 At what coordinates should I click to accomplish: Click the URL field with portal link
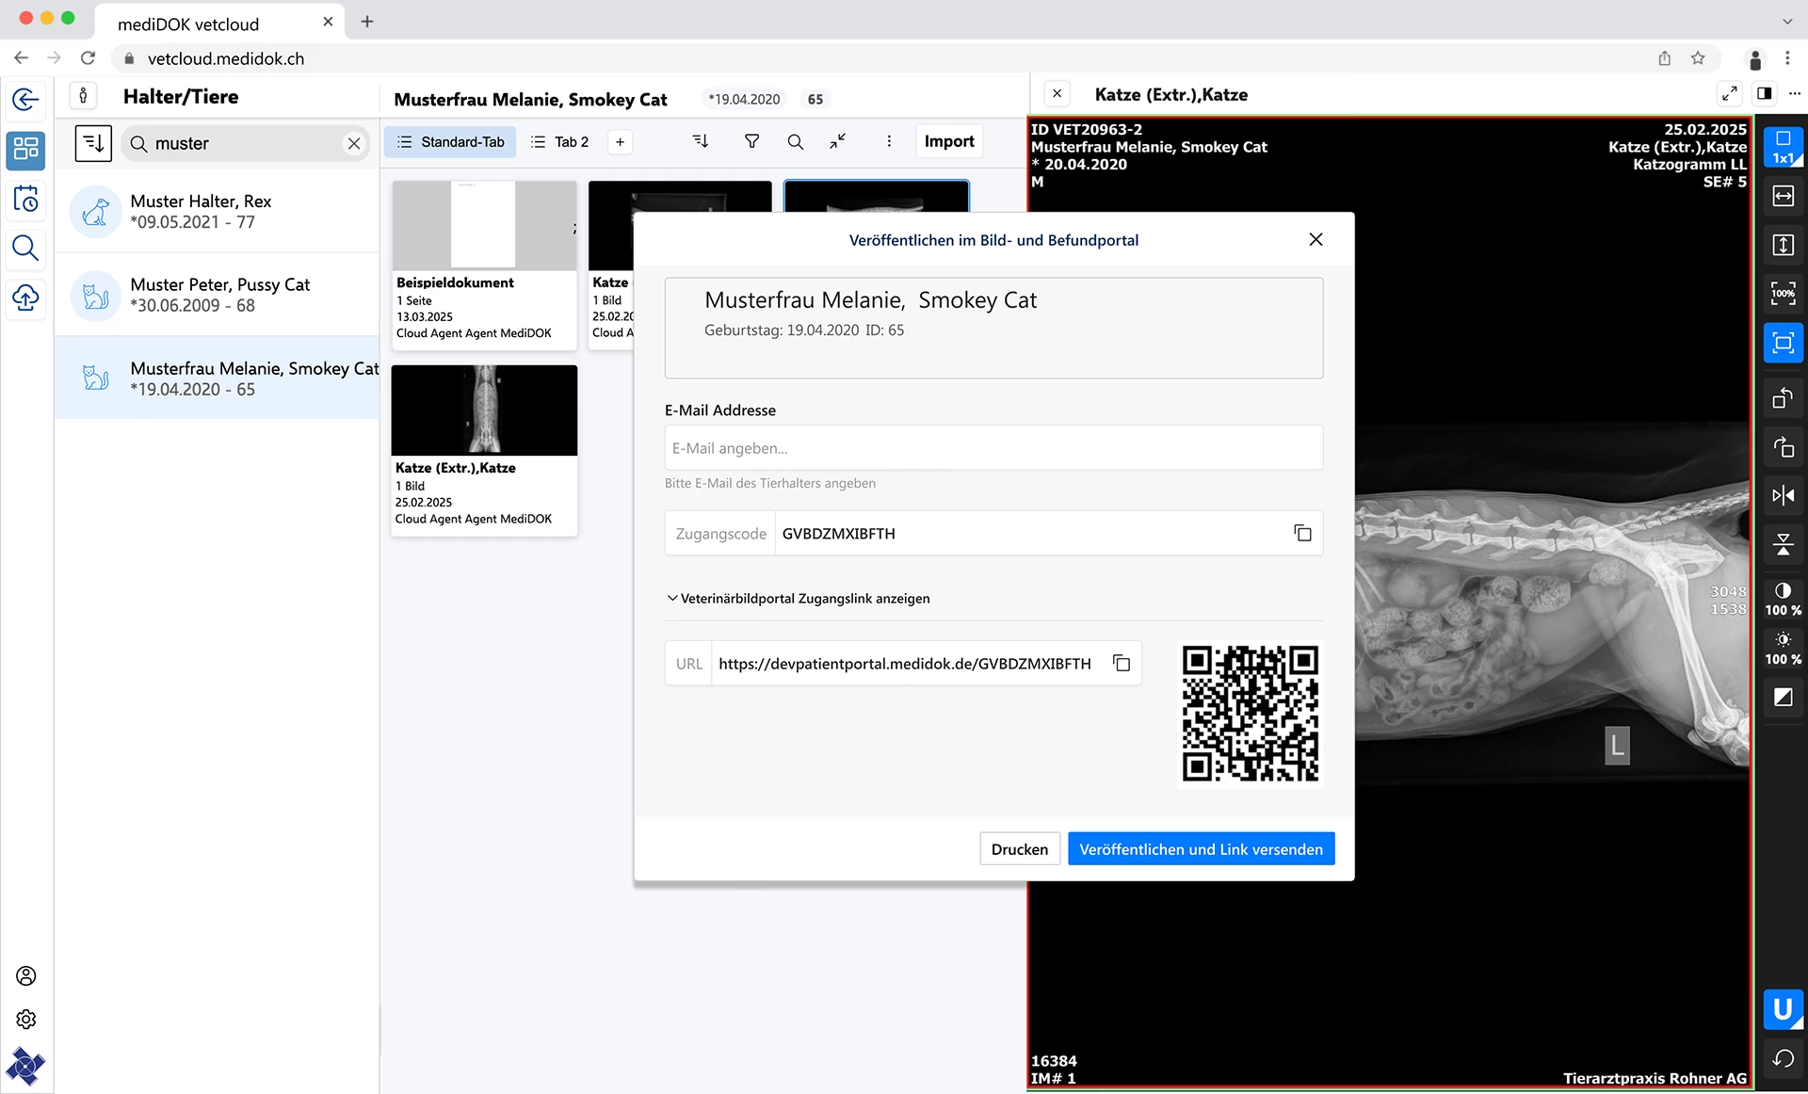(x=903, y=663)
